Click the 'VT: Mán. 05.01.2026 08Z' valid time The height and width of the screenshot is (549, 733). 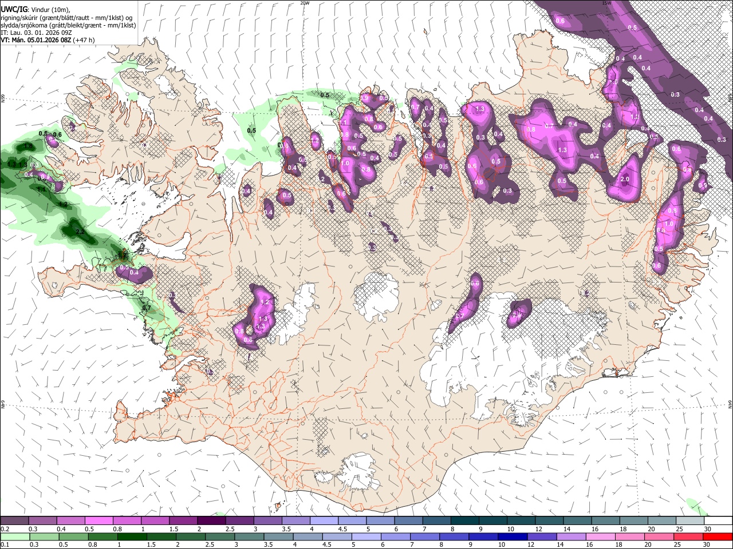(x=36, y=40)
